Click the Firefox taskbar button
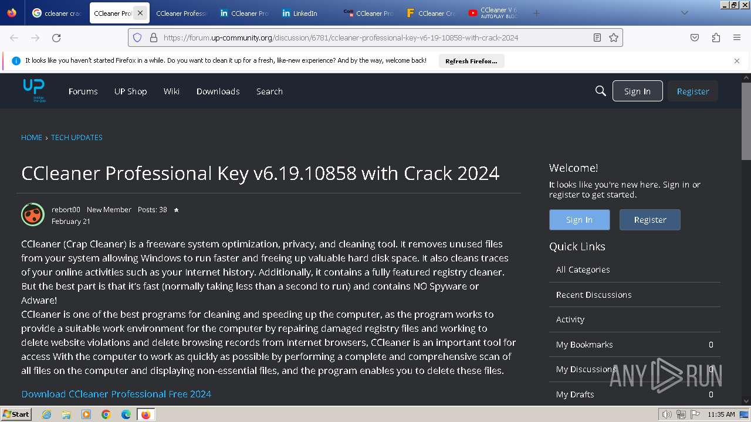Image resolution: width=751 pixels, height=422 pixels. 146,414
